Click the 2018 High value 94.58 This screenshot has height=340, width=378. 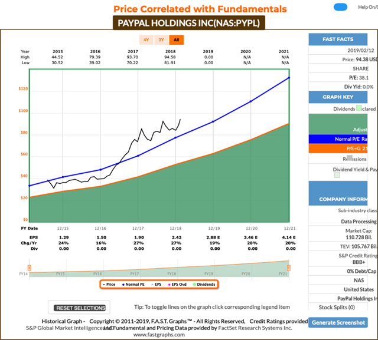coord(170,57)
